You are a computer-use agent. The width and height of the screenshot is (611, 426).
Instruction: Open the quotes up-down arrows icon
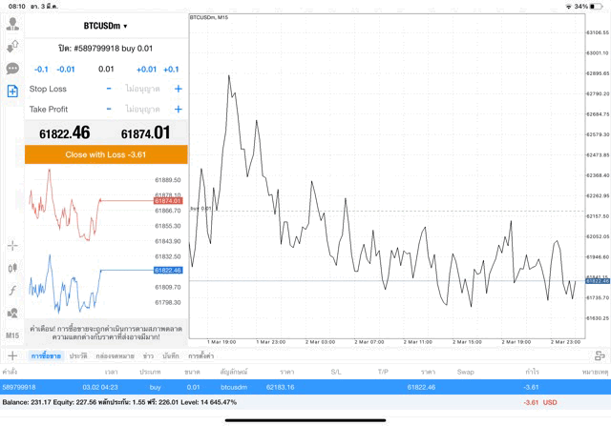point(12,46)
